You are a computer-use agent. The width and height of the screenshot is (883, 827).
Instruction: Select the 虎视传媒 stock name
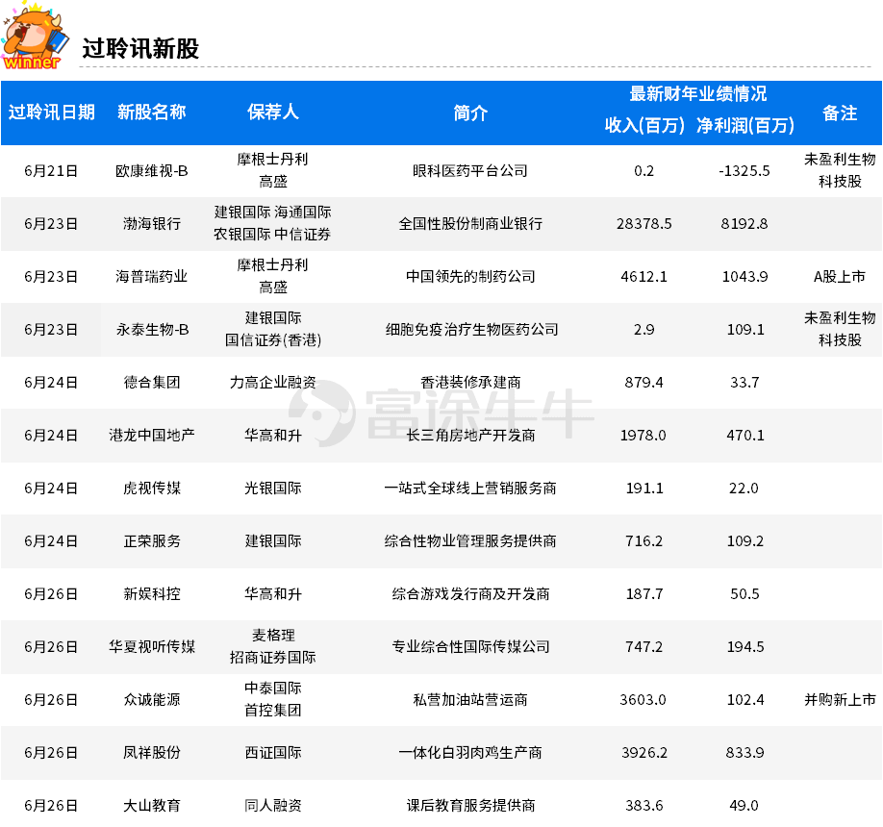[x=151, y=489]
